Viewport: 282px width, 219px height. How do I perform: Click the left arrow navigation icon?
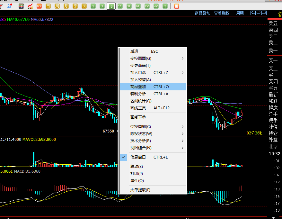point(253,13)
